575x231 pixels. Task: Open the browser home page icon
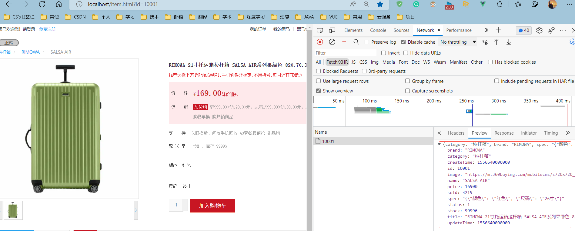59,4
